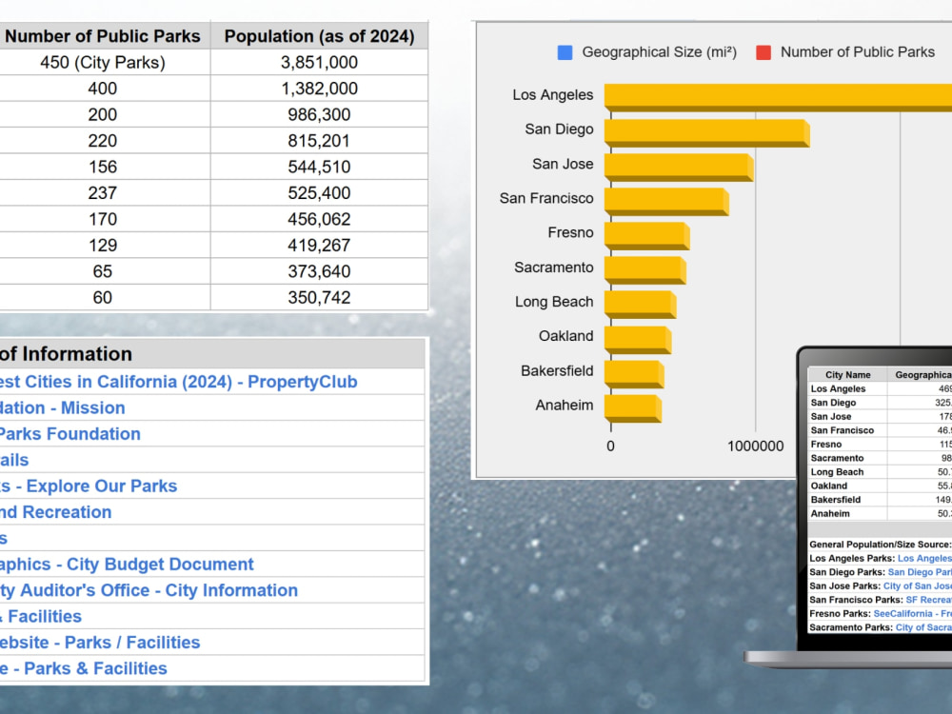952x714 pixels.
Task: Select the Oakland bar in the chart
Action: (638, 340)
